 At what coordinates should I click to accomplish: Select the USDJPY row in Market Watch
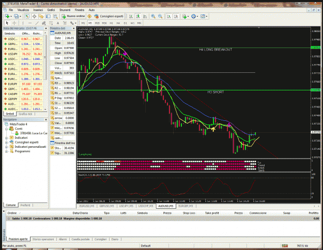coord(23,54)
